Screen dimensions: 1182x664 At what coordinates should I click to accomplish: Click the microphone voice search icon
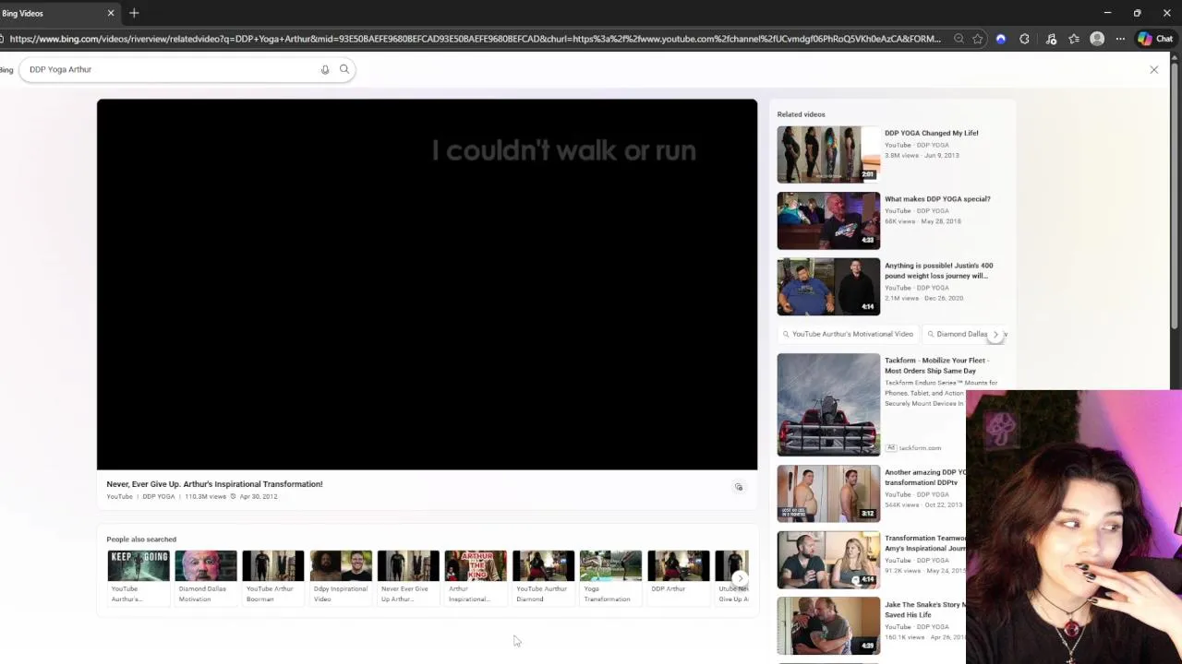(x=325, y=69)
